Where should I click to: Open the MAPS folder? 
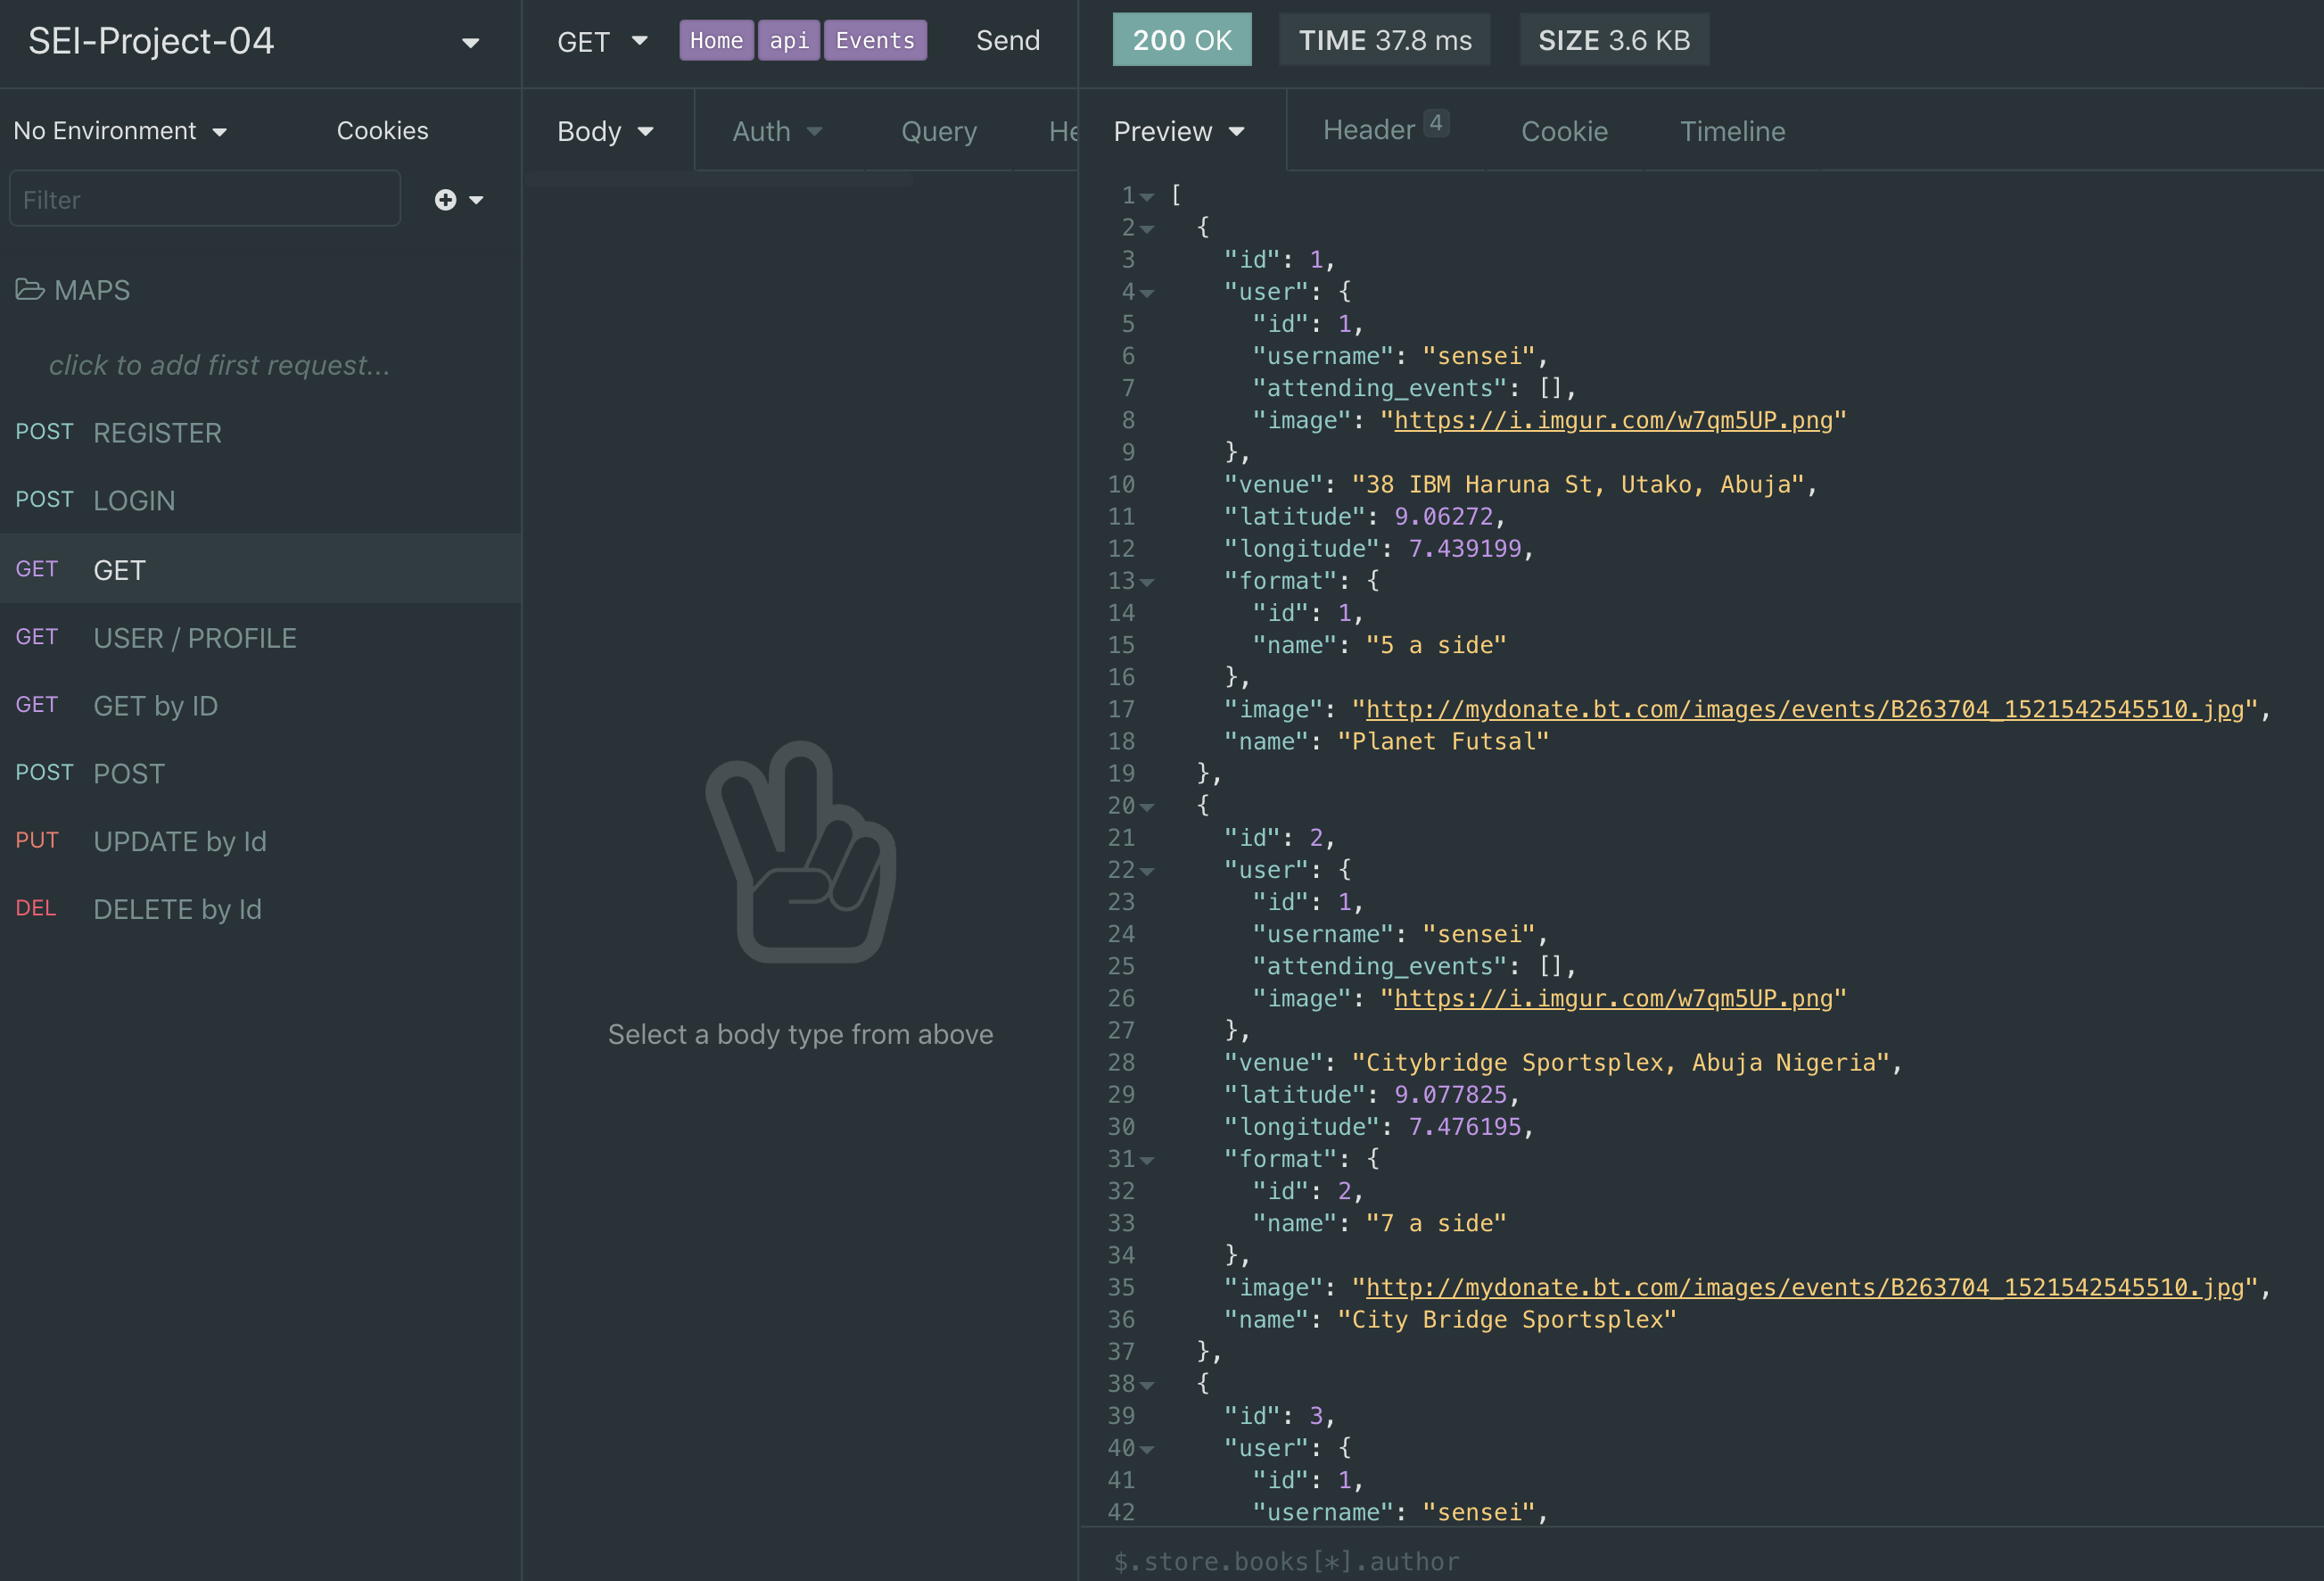tap(72, 290)
